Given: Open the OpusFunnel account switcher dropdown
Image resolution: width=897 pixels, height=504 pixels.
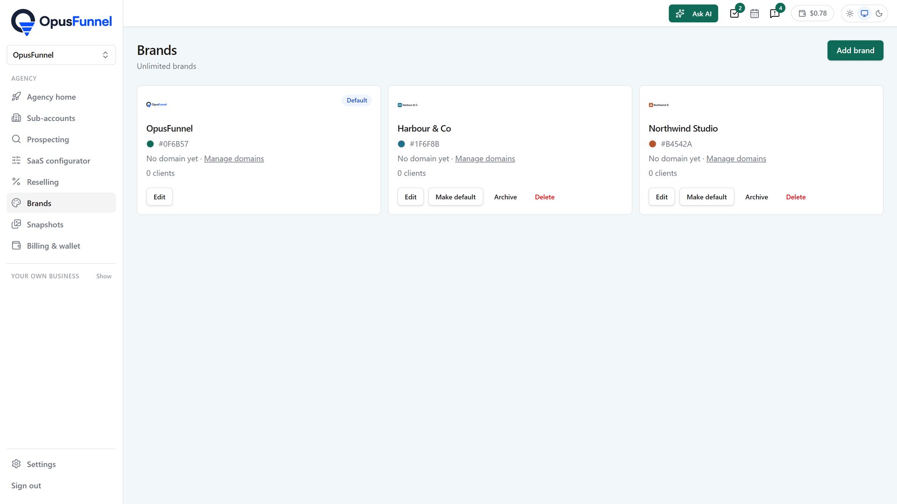Looking at the screenshot, I should pos(61,55).
